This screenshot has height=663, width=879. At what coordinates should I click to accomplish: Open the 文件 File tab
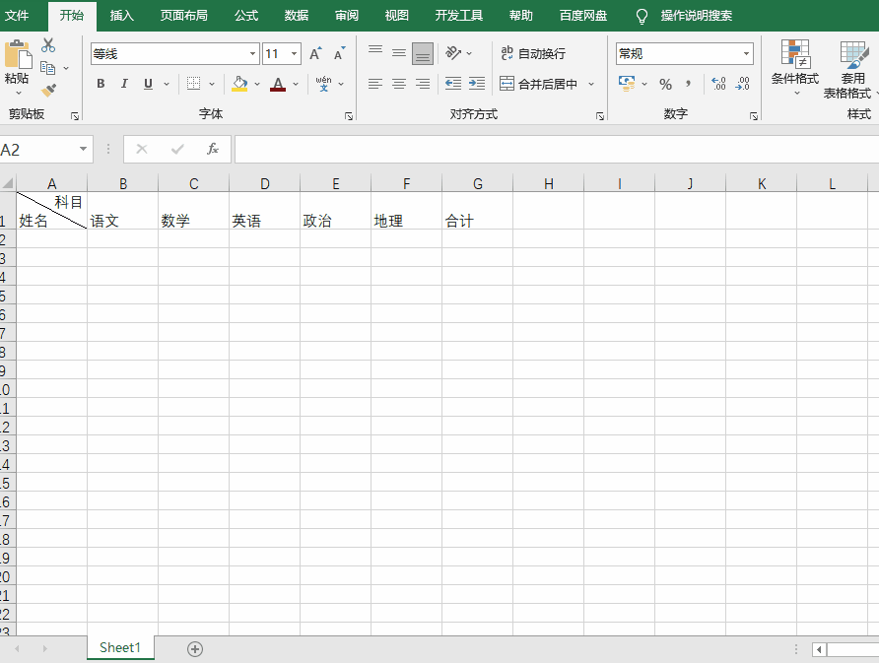[17, 15]
